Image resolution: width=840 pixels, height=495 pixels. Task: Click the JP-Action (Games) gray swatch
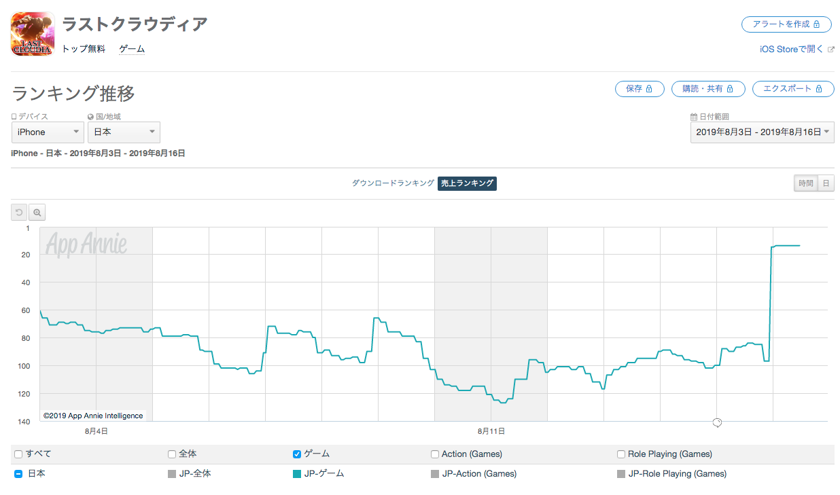[x=435, y=474]
